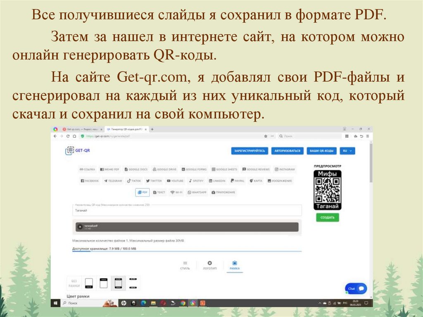
Task: Go to GET-QR home via logo
Action: click(x=78, y=150)
